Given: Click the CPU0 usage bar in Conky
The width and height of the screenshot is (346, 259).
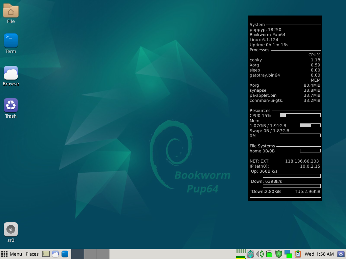Looking at the screenshot, I should 300,115.
